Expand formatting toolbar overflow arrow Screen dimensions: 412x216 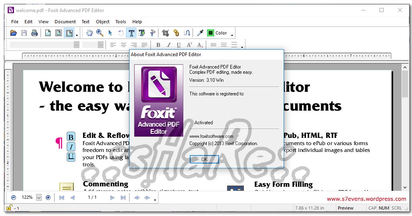(242, 48)
